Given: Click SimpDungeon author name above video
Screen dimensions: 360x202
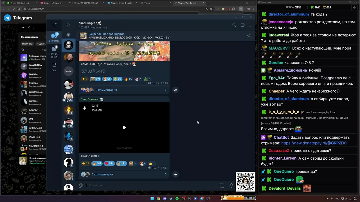Looking at the screenshot, I should coord(92,99).
